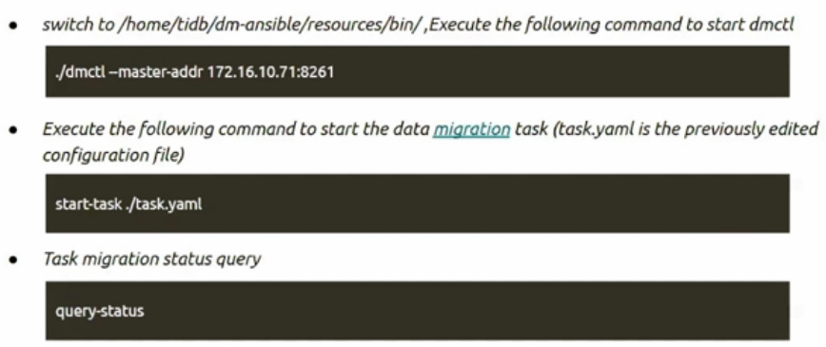Click empty area of the start-task code block

[x=495, y=203]
